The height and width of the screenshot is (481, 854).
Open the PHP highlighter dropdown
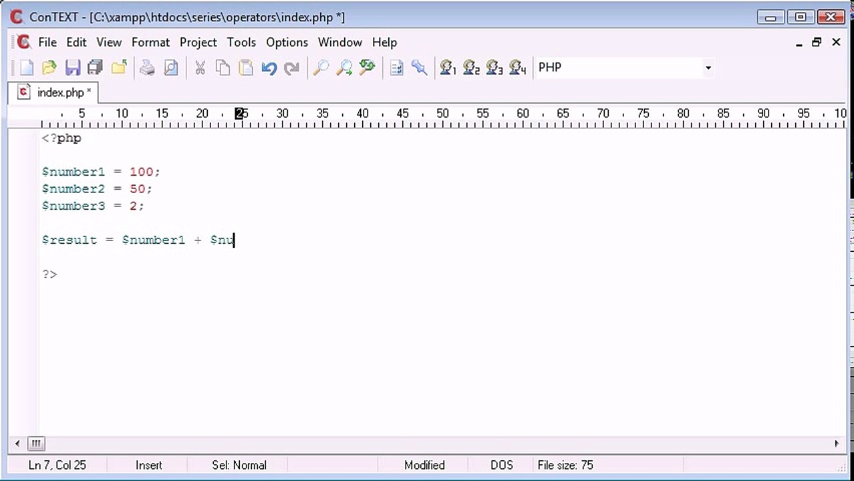pos(708,67)
